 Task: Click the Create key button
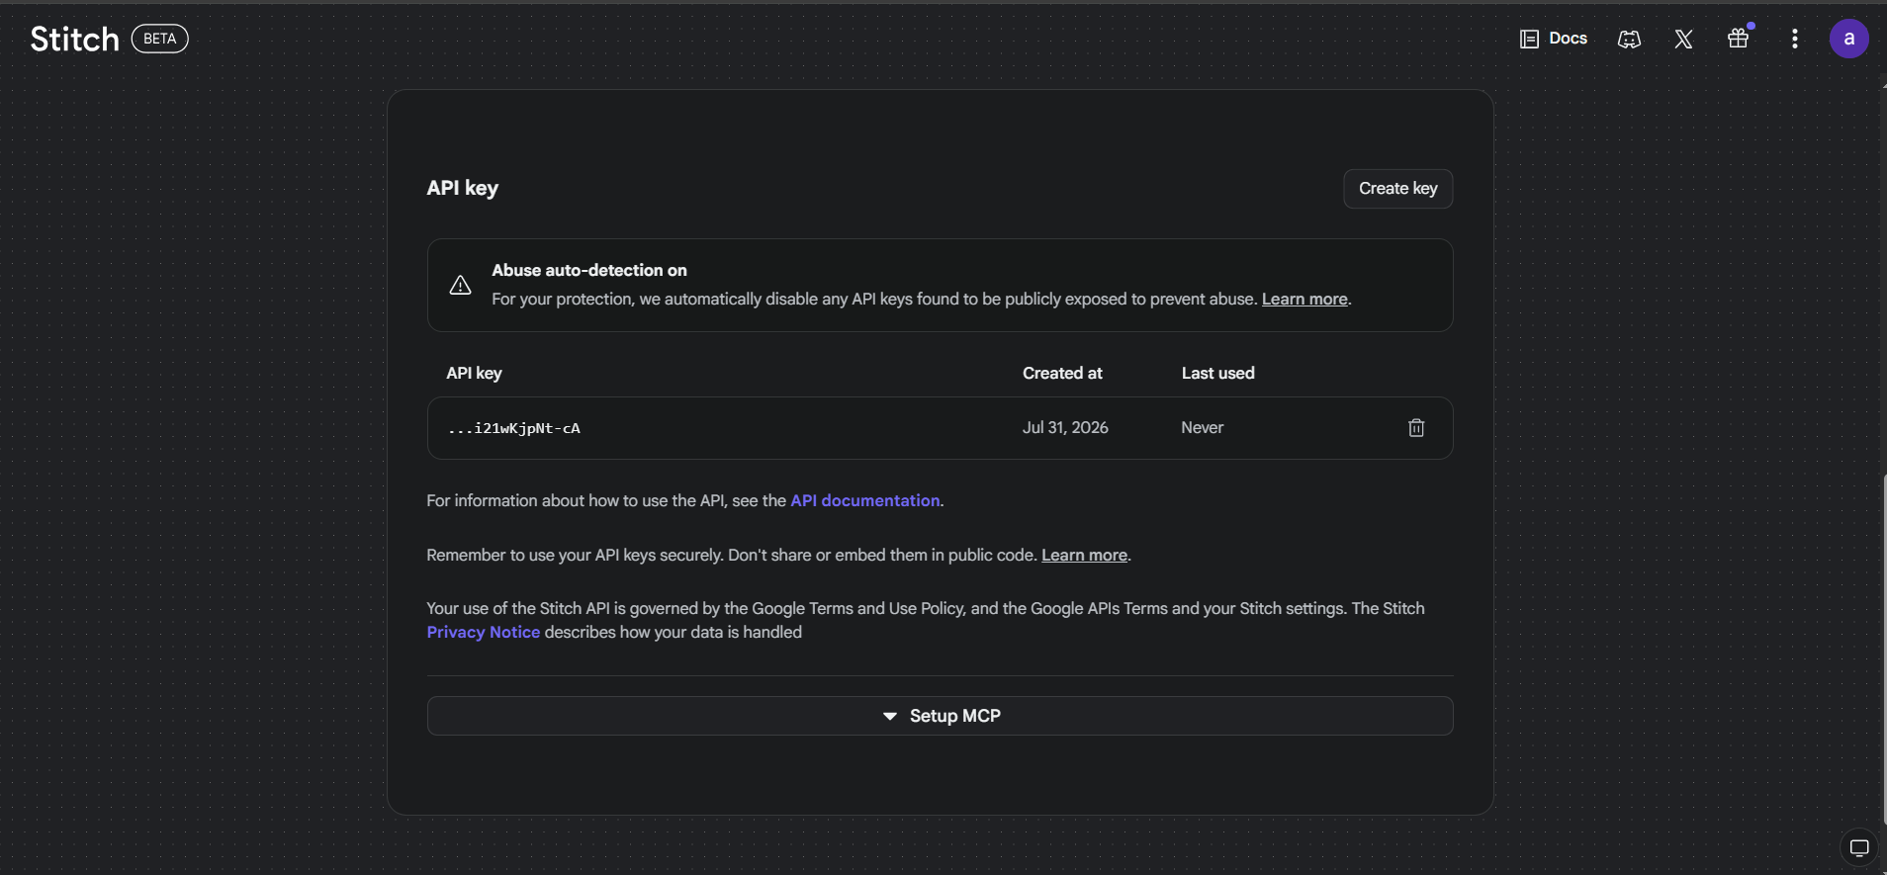pos(1397,189)
